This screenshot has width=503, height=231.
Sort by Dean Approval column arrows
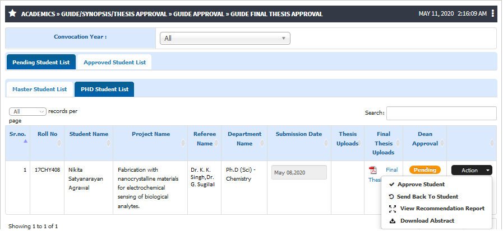tap(442, 143)
